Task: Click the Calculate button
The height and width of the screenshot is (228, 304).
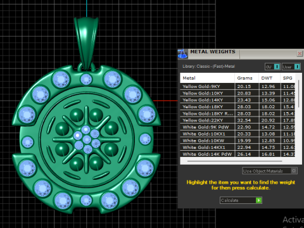Action: (x=241, y=200)
